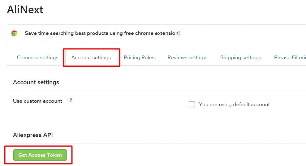Viewport: 306px width, 166px height.
Task: Switch to the Phrase Filtering tab
Action: pos(290,58)
